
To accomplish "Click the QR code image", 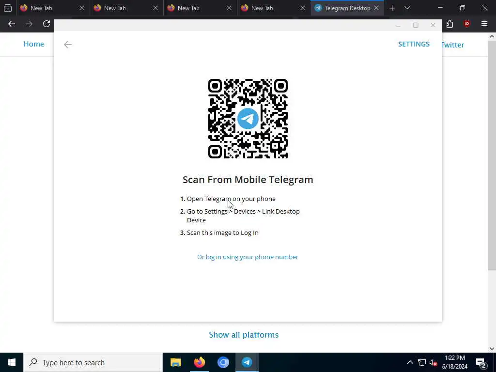I will click(248, 119).
